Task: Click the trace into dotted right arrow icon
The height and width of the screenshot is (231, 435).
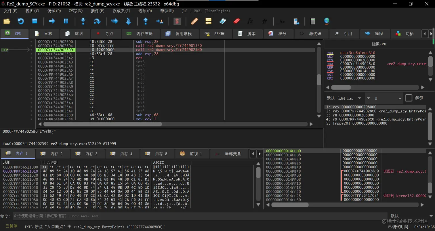Action: 115,21
